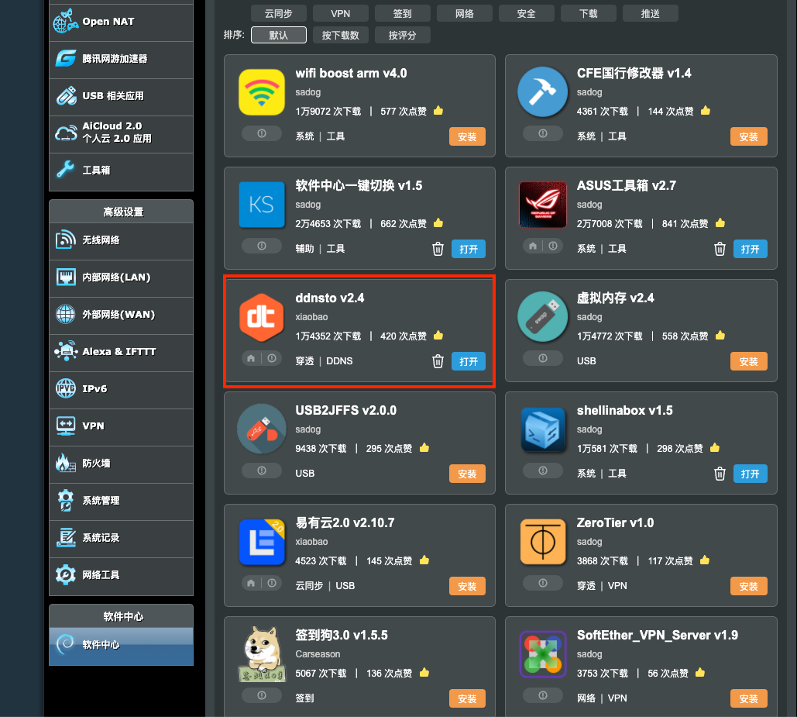
Task: Click the wifi boost arm app icon
Action: (x=262, y=92)
